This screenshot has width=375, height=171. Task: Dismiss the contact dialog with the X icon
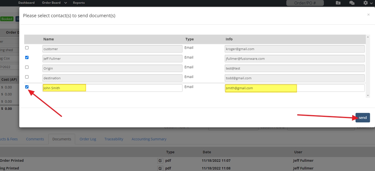click(x=368, y=14)
